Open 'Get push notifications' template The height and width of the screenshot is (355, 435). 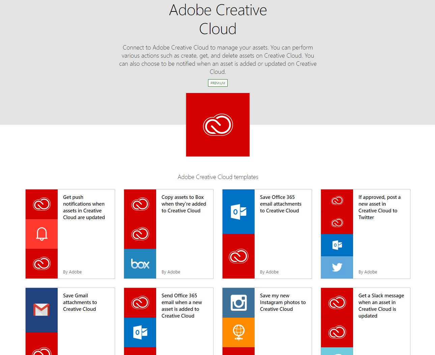pyautogui.click(x=84, y=207)
